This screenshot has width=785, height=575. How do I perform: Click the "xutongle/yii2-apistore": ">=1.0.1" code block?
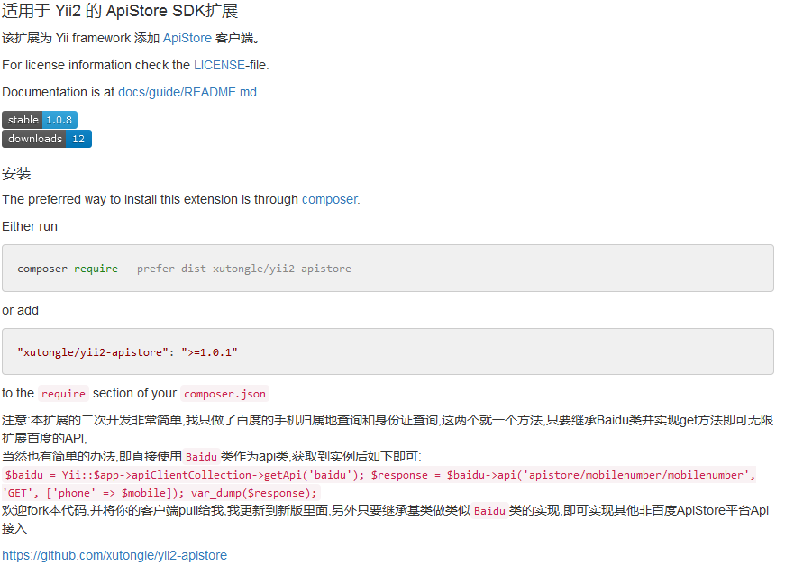point(388,351)
